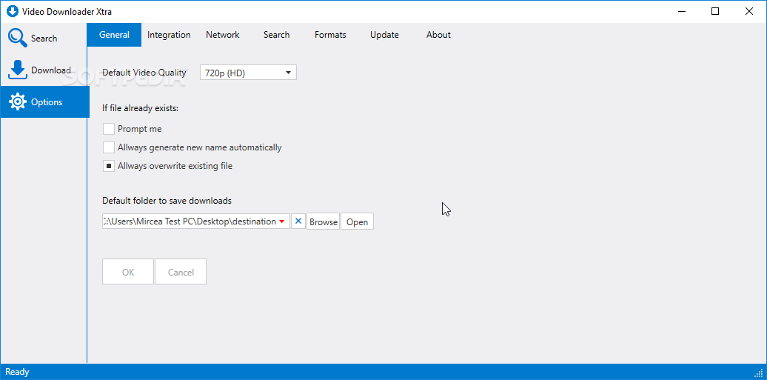Screen dimensions: 767x380
Task: Open the Download section arrow icon
Action: [18, 70]
